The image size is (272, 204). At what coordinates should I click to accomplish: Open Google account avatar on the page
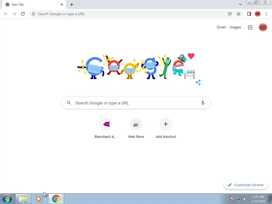pos(263,27)
